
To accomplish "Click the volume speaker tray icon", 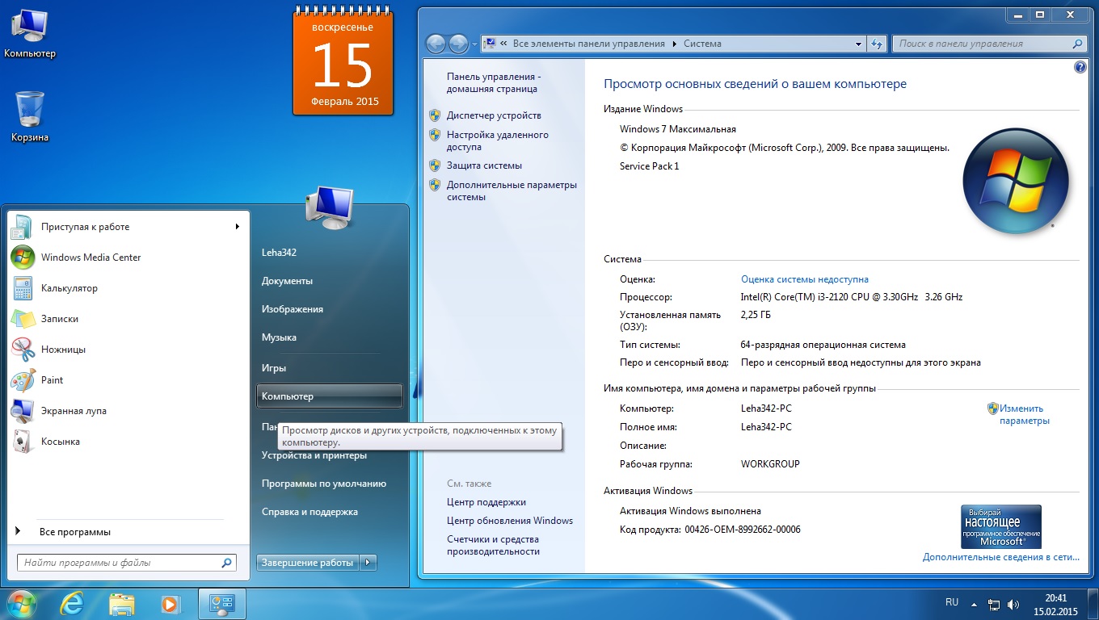I will click(x=1014, y=604).
